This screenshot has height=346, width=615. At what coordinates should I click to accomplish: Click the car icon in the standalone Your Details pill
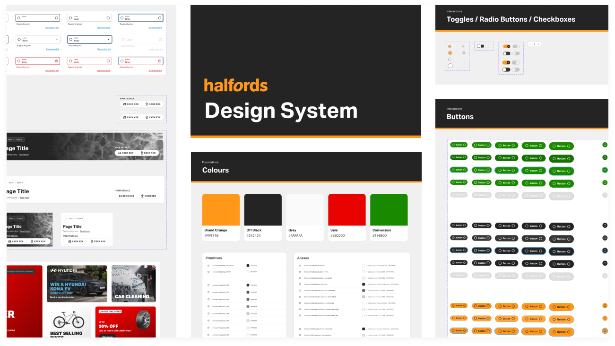point(125,104)
